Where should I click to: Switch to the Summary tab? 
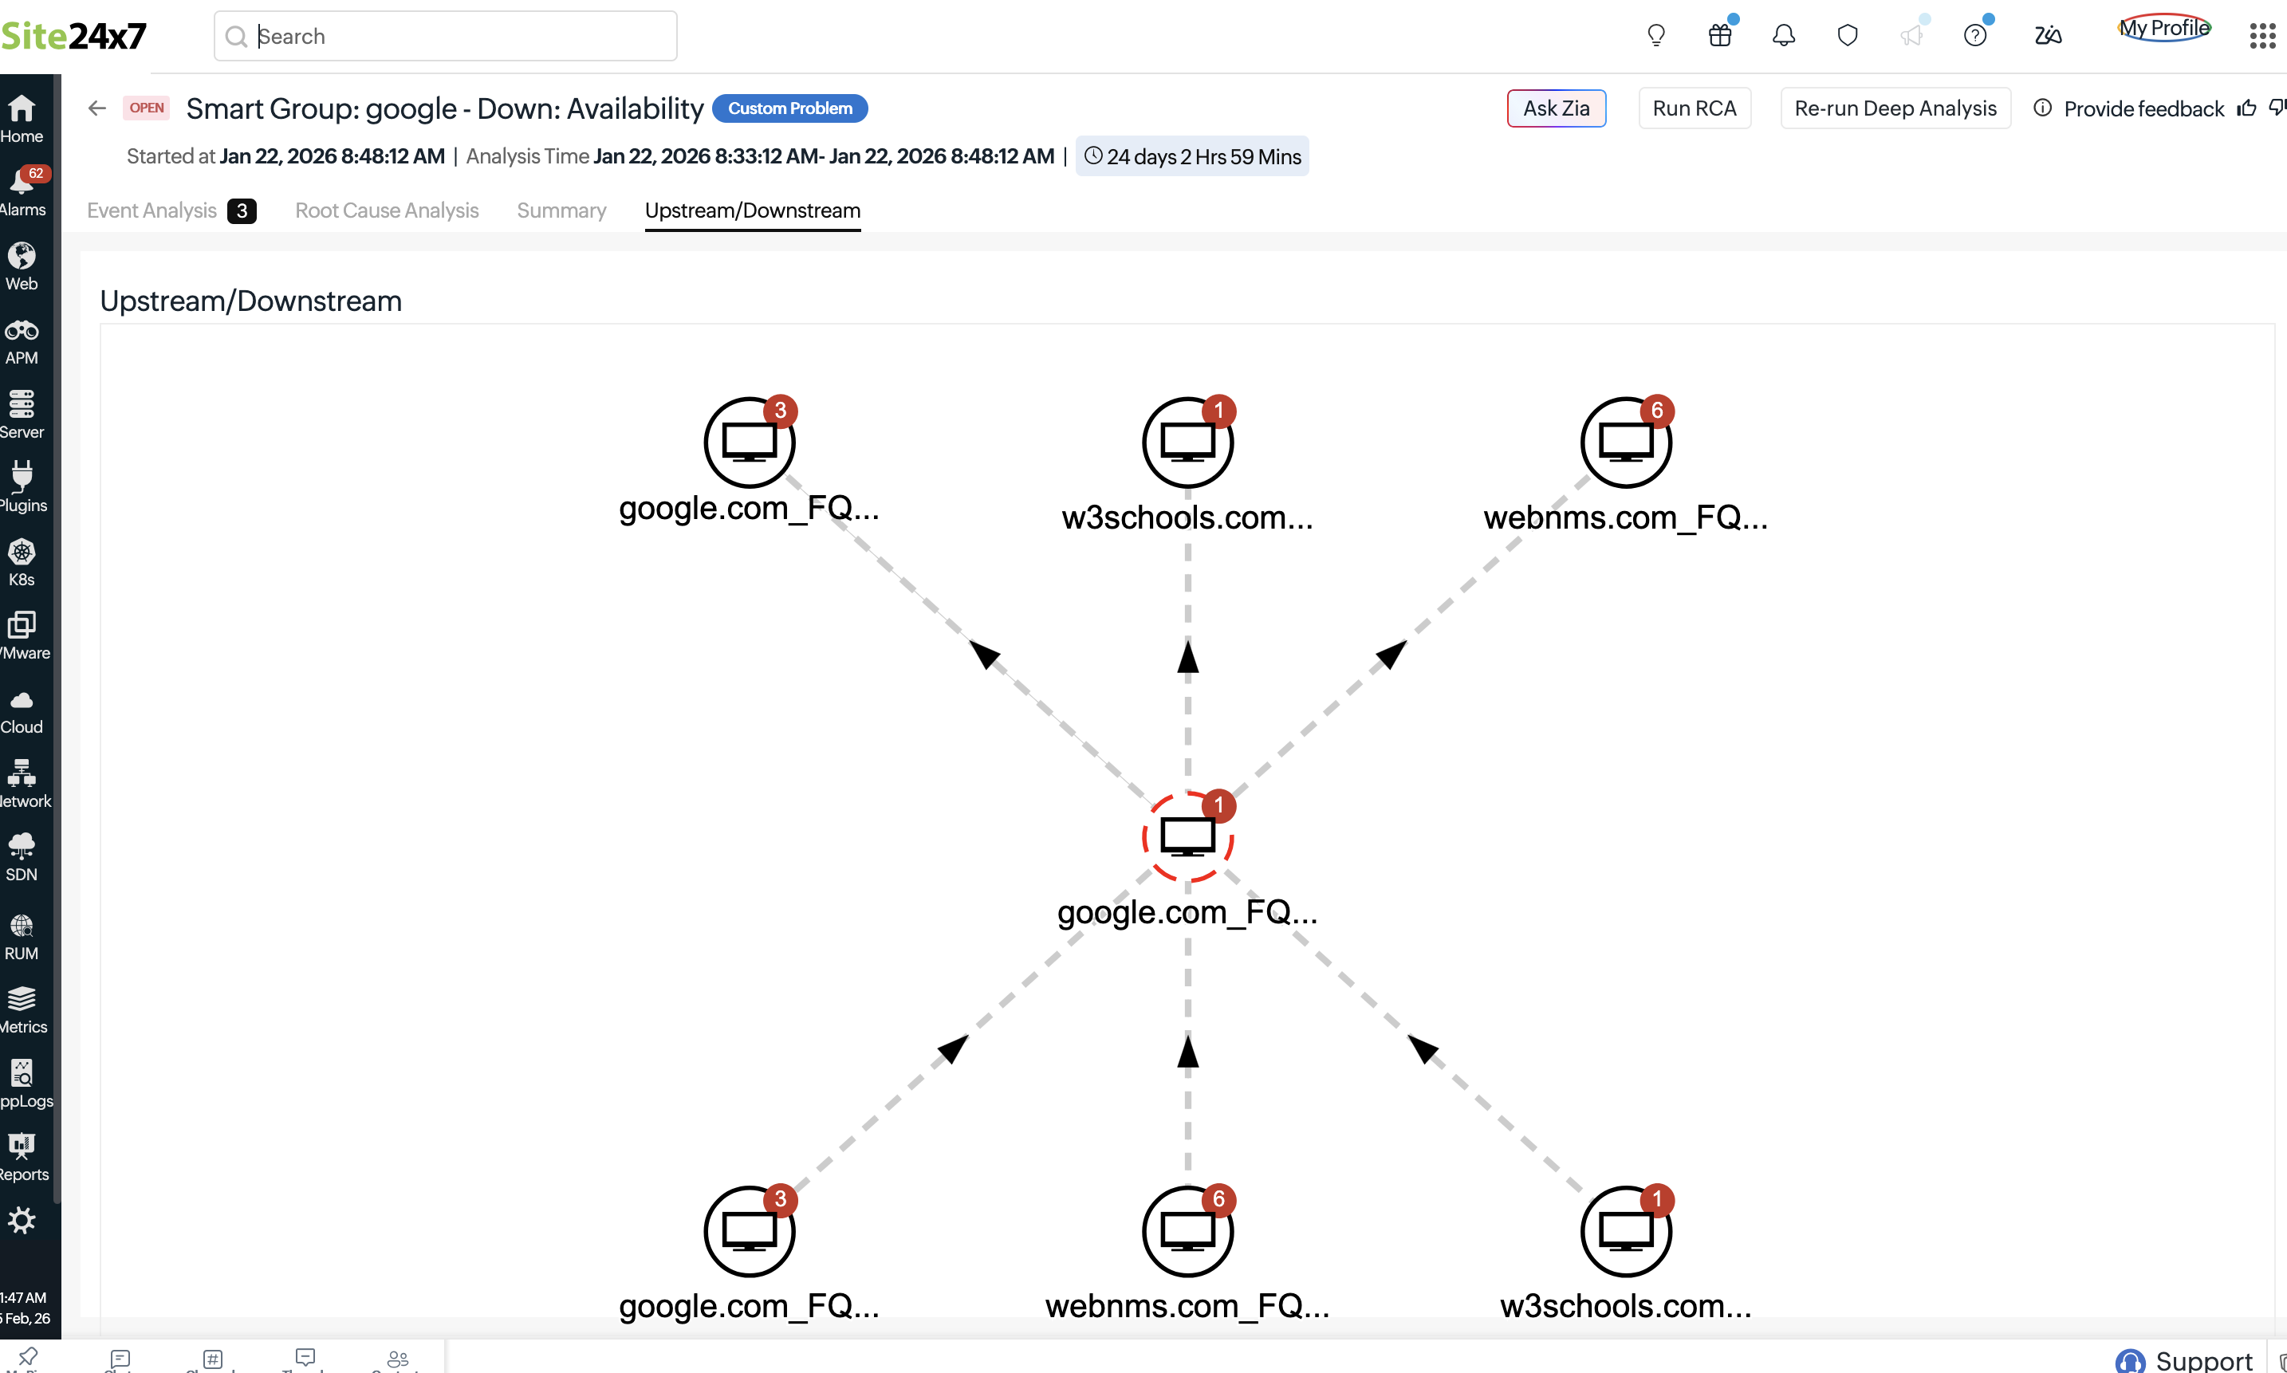pyautogui.click(x=561, y=211)
